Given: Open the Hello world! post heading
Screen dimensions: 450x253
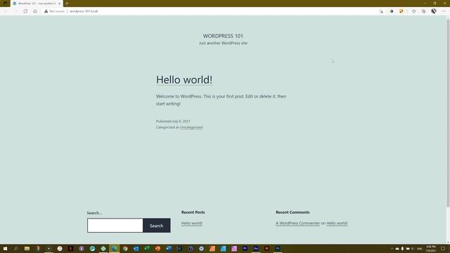Looking at the screenshot, I should coord(184,79).
